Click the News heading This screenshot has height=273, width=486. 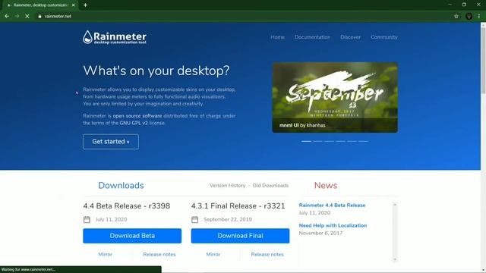point(326,185)
